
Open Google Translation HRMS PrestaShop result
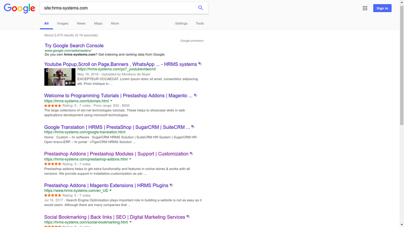click(x=117, y=127)
